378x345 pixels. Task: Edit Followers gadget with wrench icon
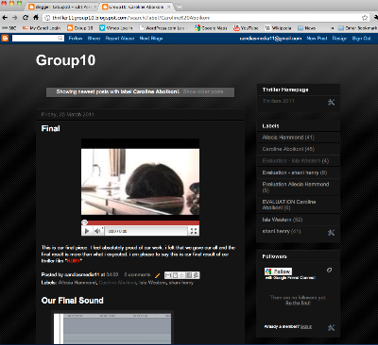331,328
